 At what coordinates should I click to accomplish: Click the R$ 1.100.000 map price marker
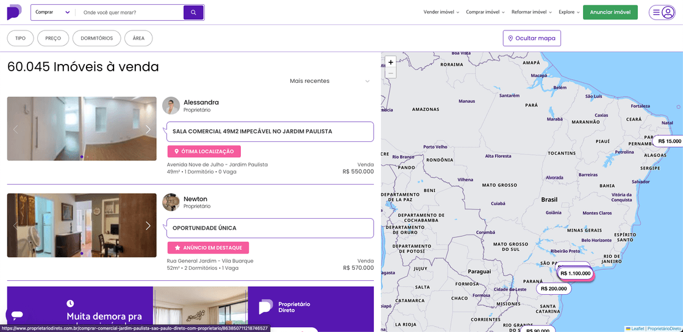point(576,274)
